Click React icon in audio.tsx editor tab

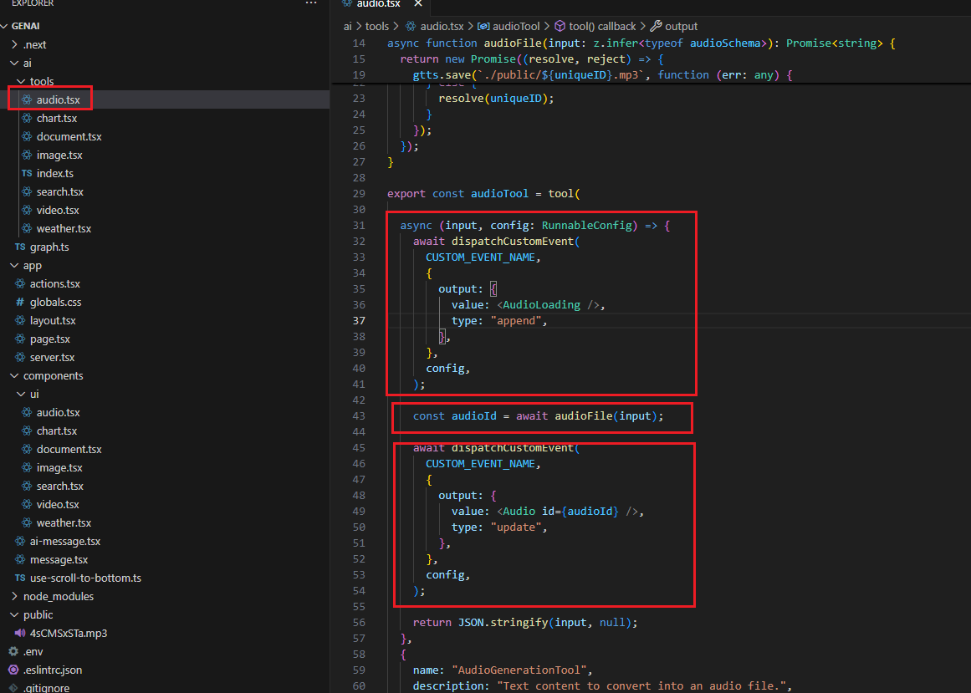[x=347, y=3]
